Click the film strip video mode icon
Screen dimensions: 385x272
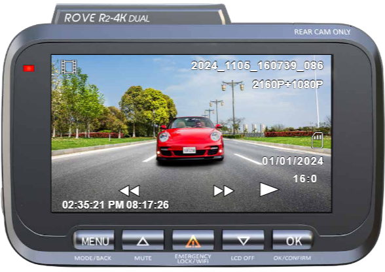pos(69,67)
